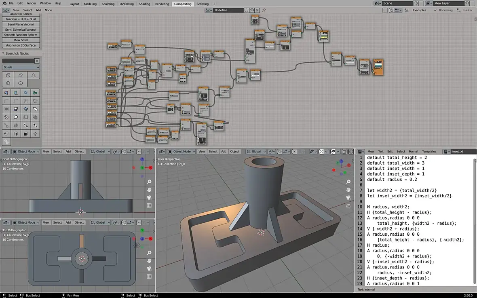477x298 pixels.
Task: Click the Examples button in the node header
Action: [419, 10]
